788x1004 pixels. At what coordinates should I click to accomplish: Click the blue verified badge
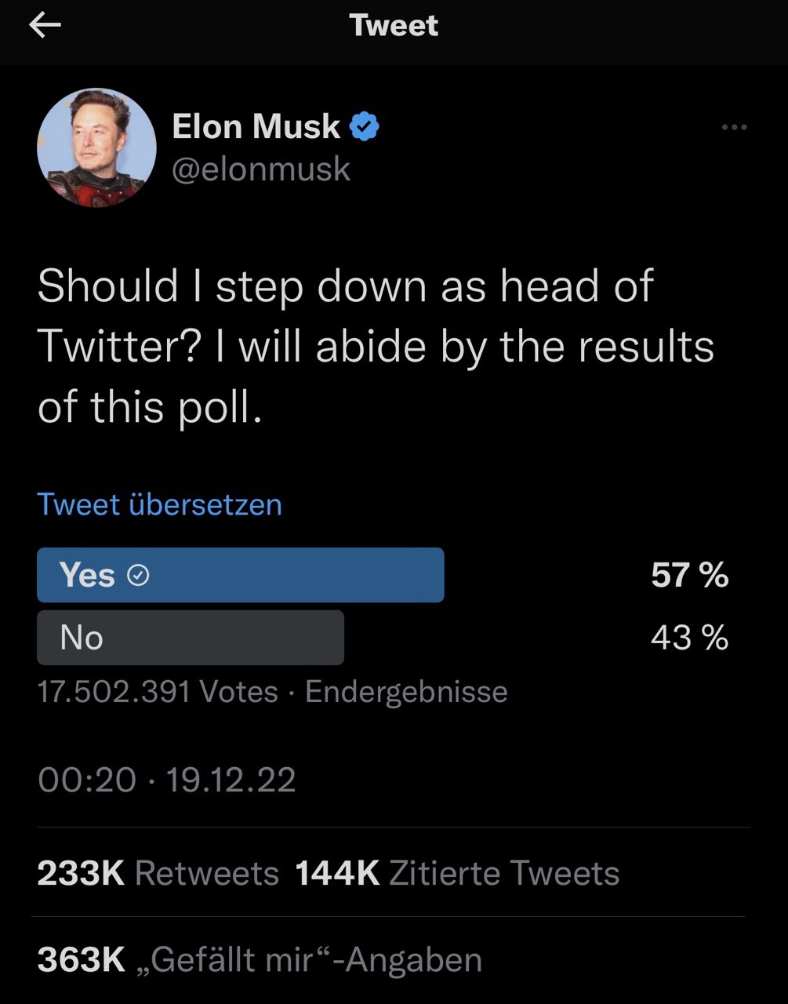(364, 126)
